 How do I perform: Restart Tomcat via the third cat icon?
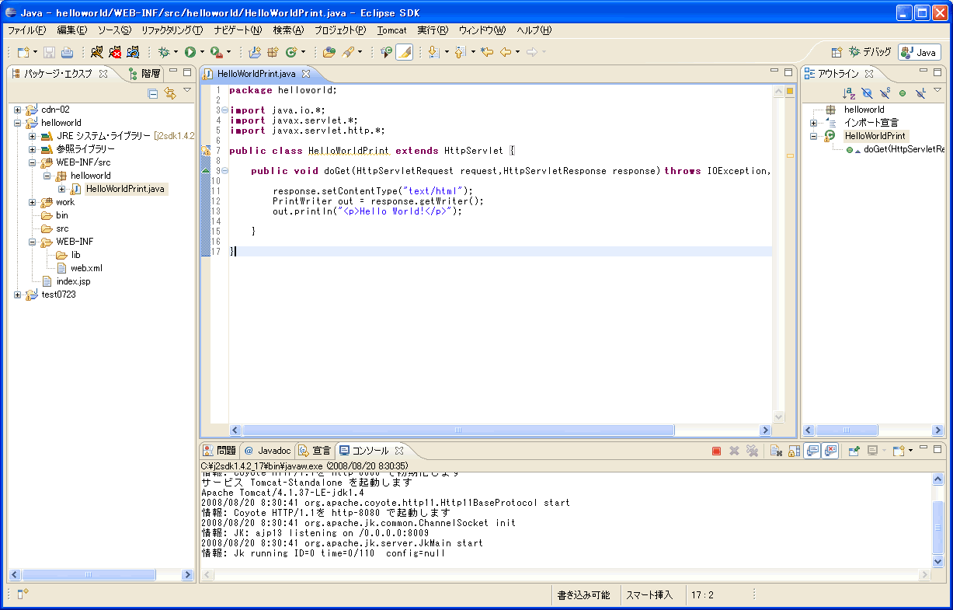pyautogui.click(x=133, y=52)
